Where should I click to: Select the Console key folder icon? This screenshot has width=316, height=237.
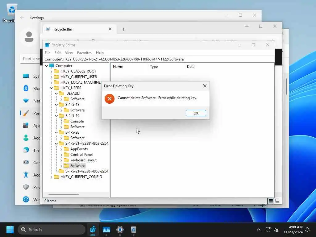click(x=66, y=121)
